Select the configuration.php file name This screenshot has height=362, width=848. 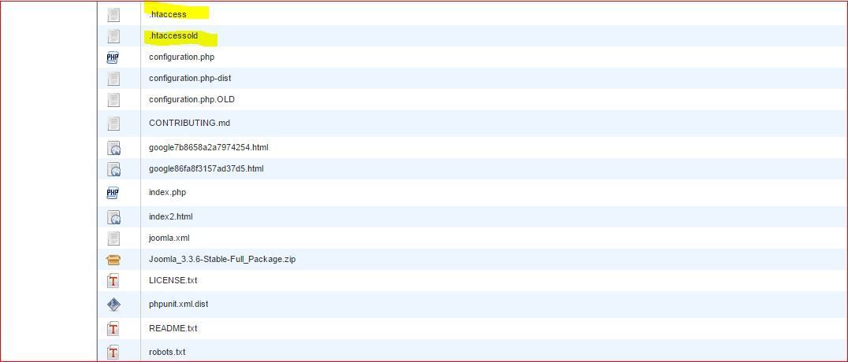tap(182, 57)
